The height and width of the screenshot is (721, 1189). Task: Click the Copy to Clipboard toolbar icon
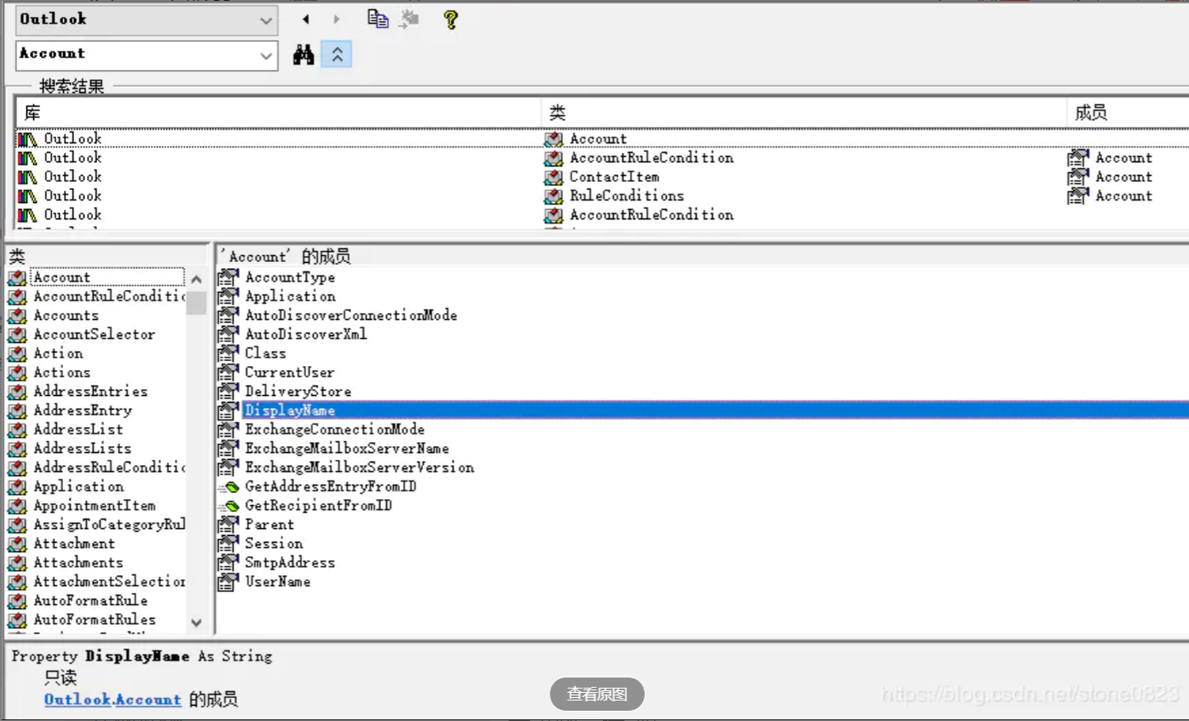378,19
